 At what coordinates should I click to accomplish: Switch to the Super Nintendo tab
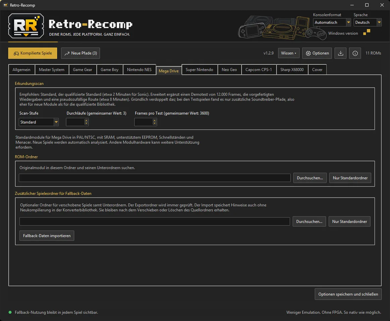(x=199, y=70)
